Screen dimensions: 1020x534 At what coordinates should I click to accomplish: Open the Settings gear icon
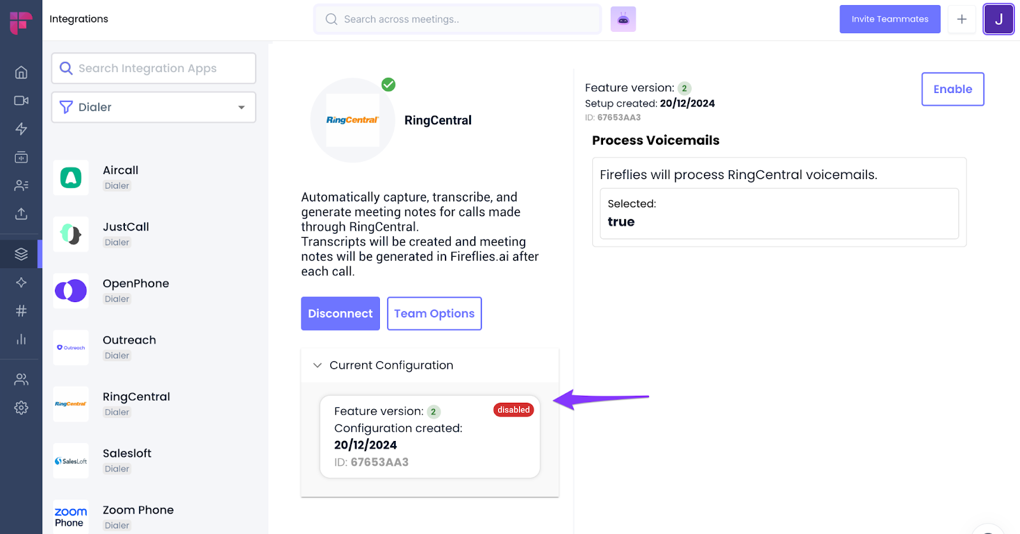[x=21, y=408]
